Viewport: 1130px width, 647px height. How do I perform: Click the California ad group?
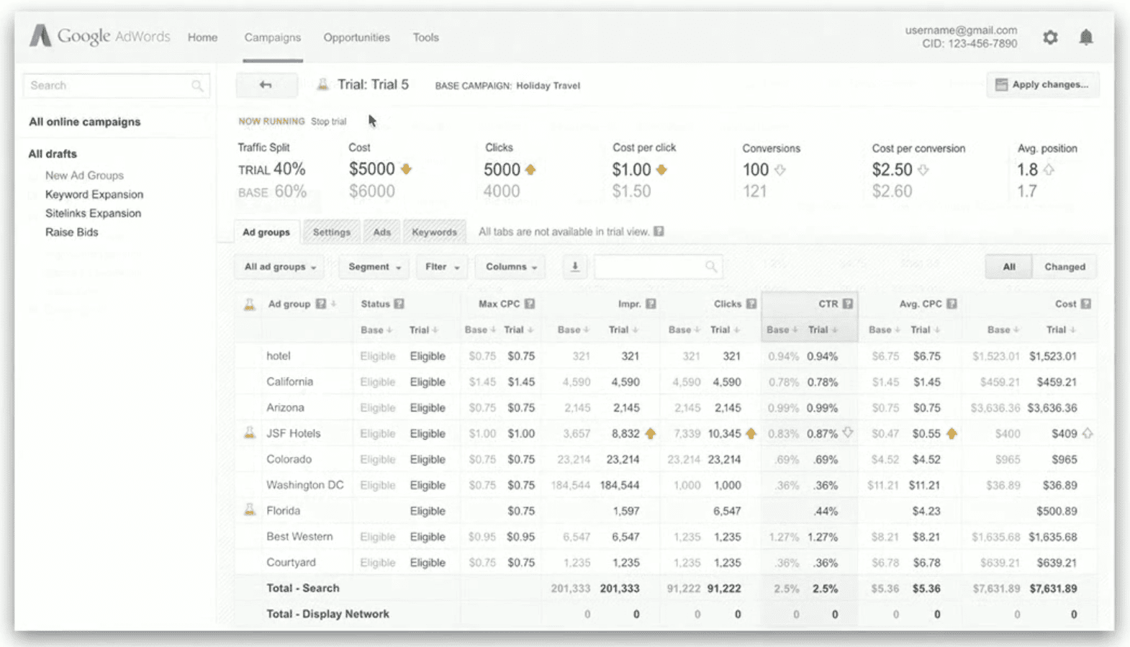click(290, 381)
